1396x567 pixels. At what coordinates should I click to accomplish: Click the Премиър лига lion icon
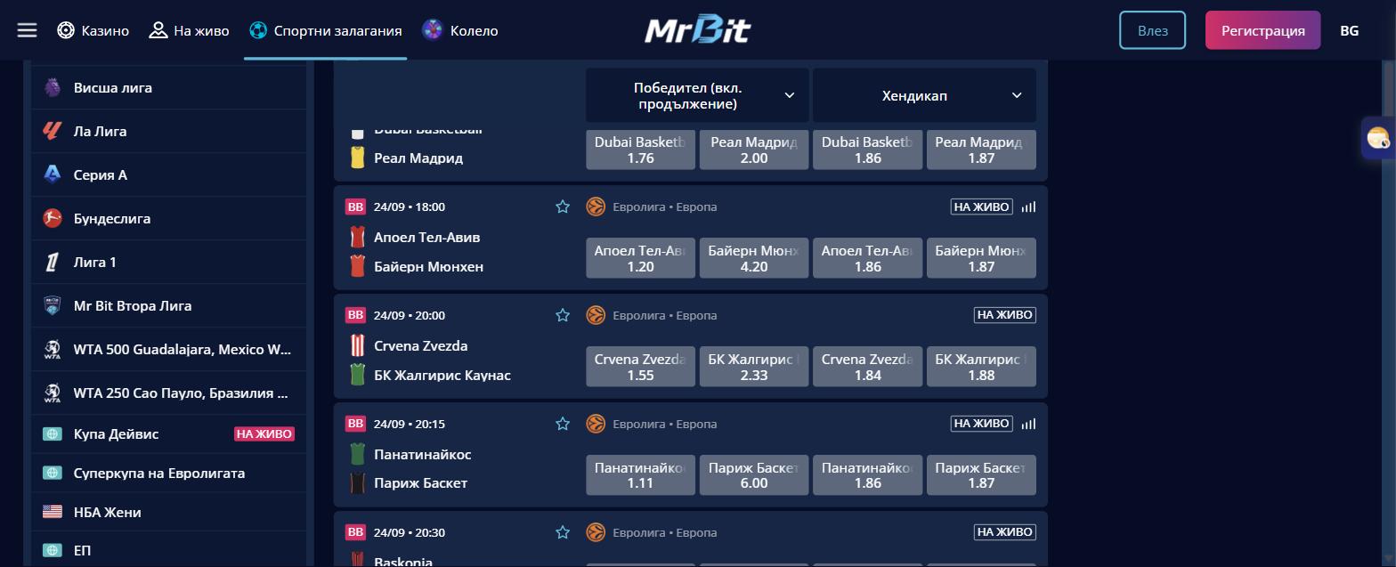(53, 87)
